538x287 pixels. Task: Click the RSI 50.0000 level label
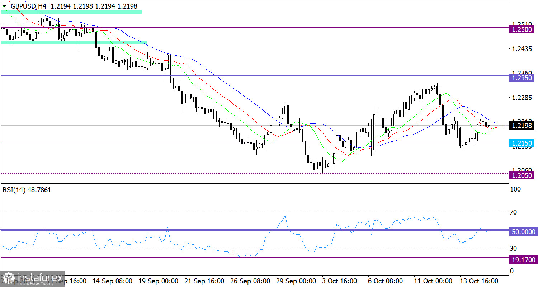point(523,232)
